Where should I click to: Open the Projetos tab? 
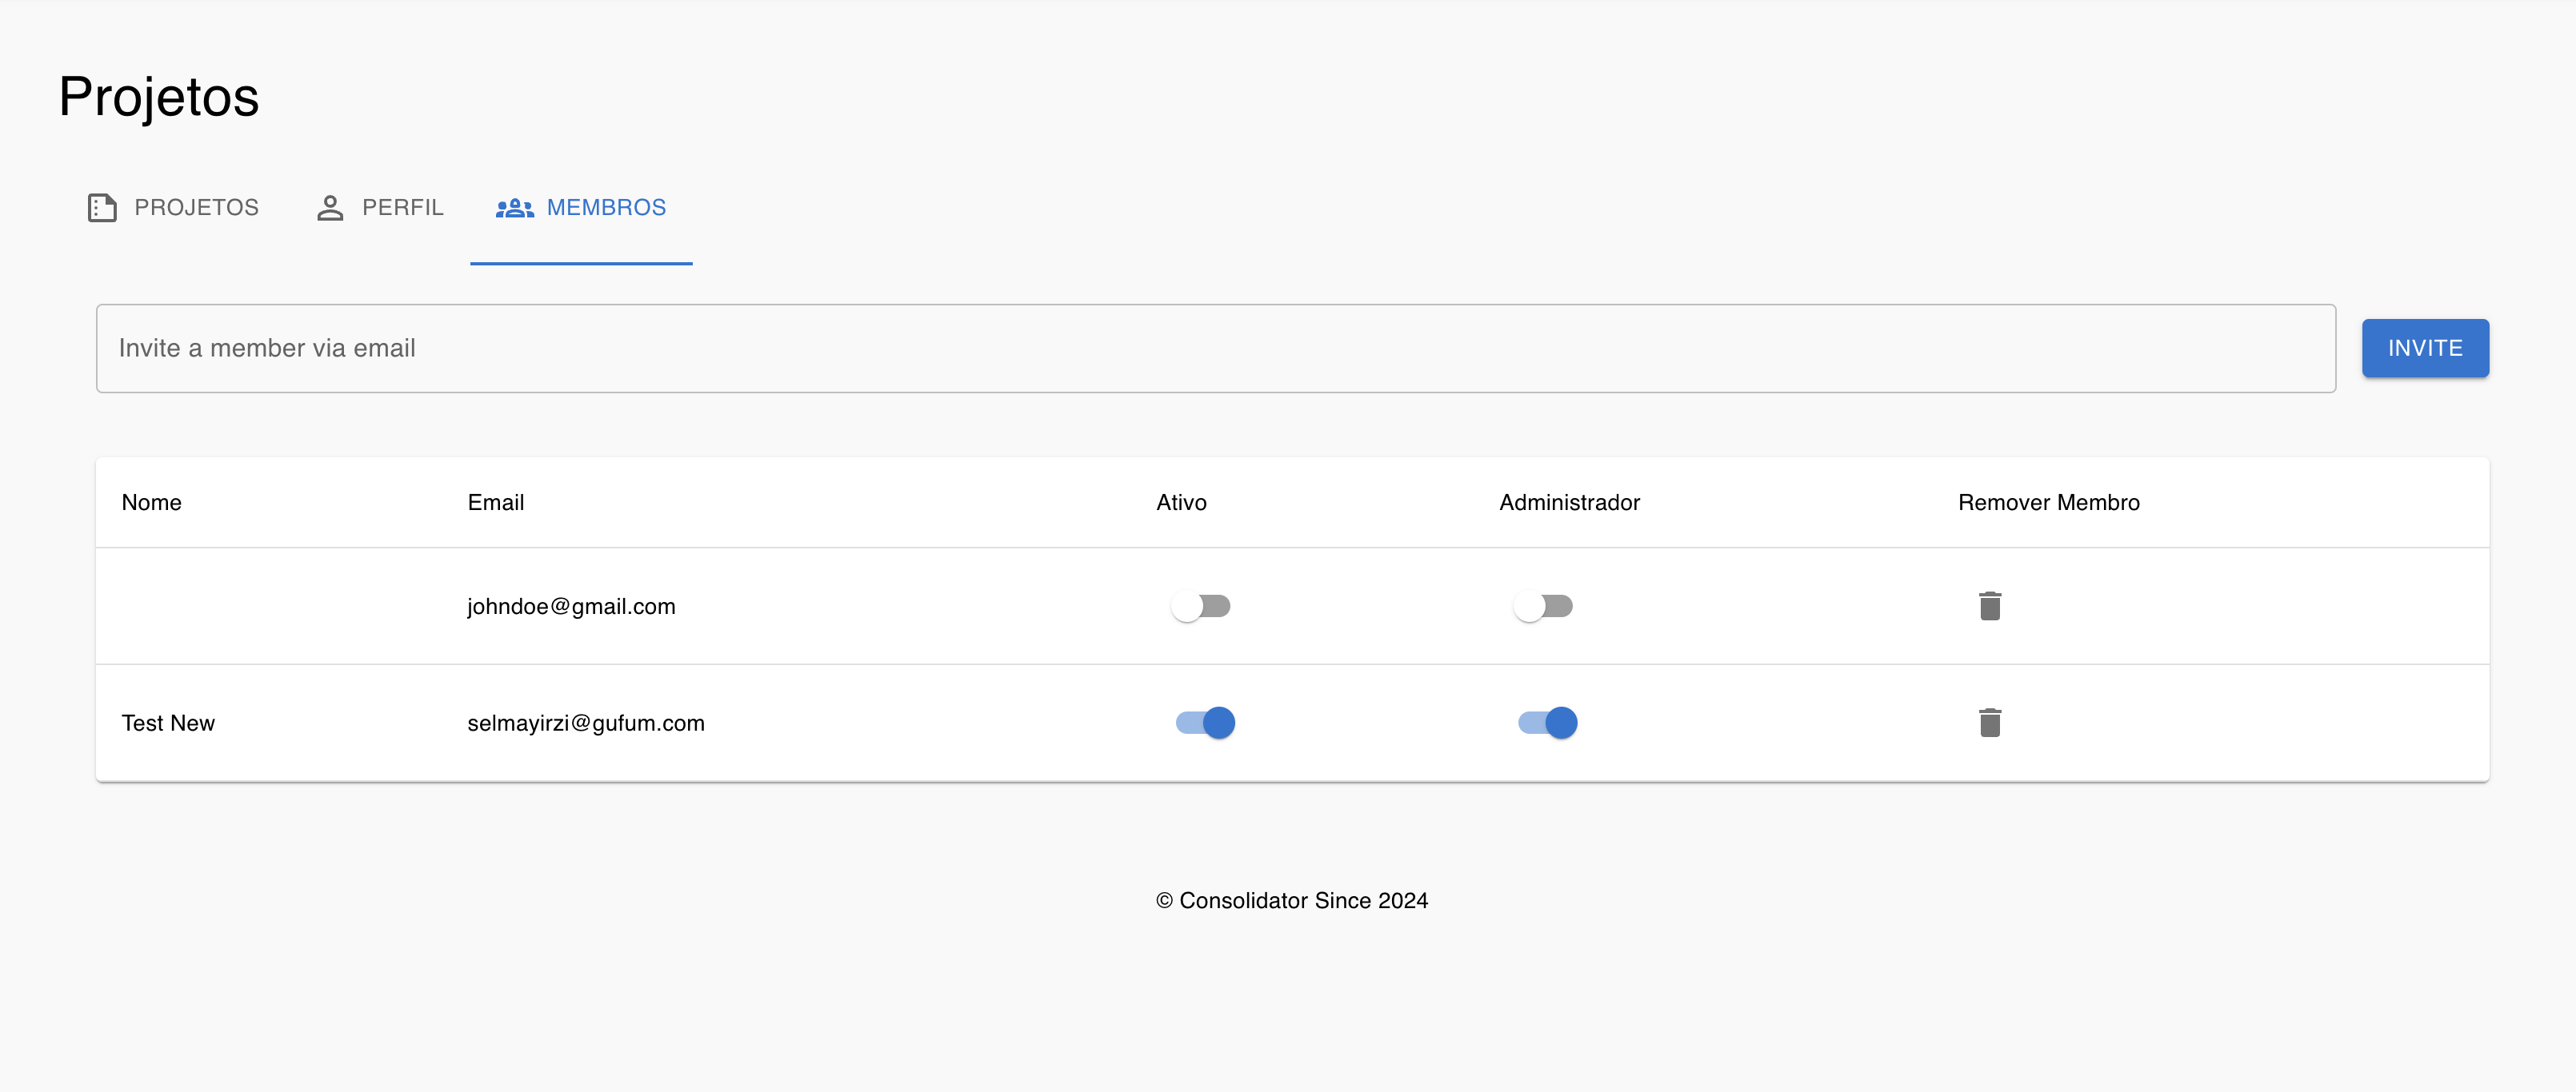pyautogui.click(x=173, y=208)
